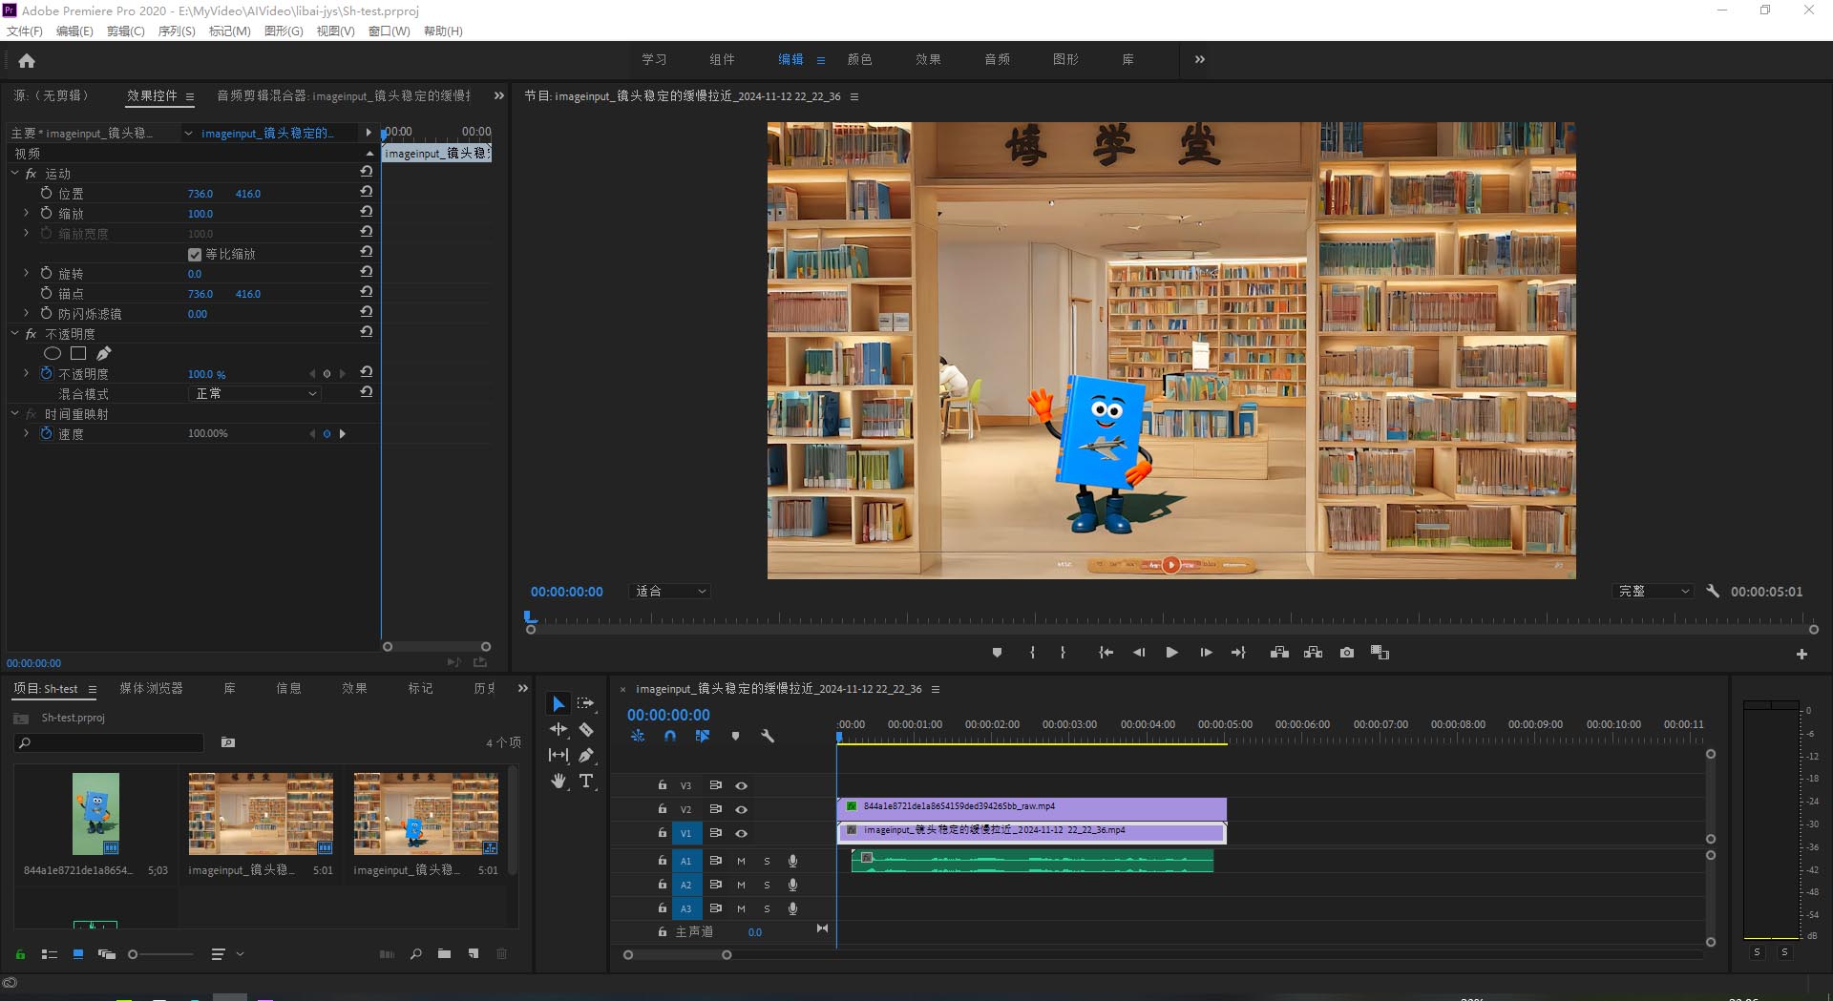Enable voice-over record on A3
1833x1001 pixels.
(x=792, y=908)
